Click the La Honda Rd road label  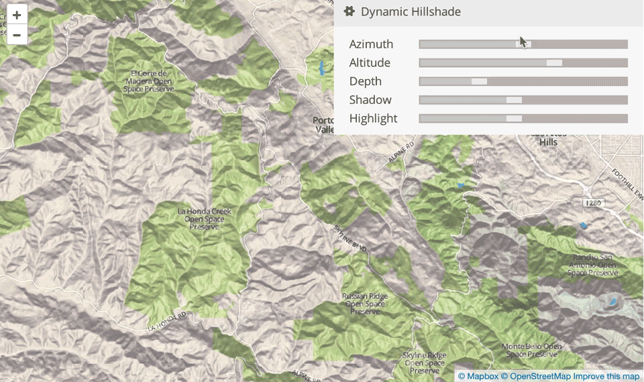pos(167,322)
